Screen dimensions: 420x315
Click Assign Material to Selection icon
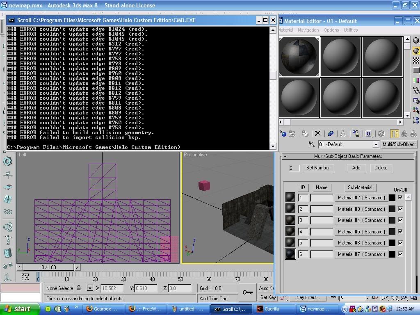coord(305,133)
